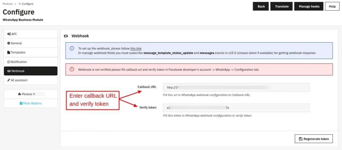This screenshot has width=342, height=150.
Task: Open the More Addons link
Action: 30,103
